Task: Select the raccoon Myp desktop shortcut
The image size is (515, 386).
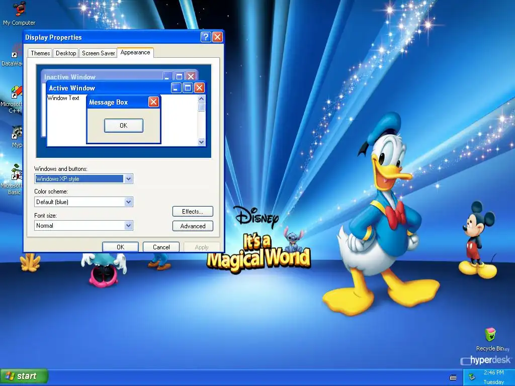Action: [17, 137]
